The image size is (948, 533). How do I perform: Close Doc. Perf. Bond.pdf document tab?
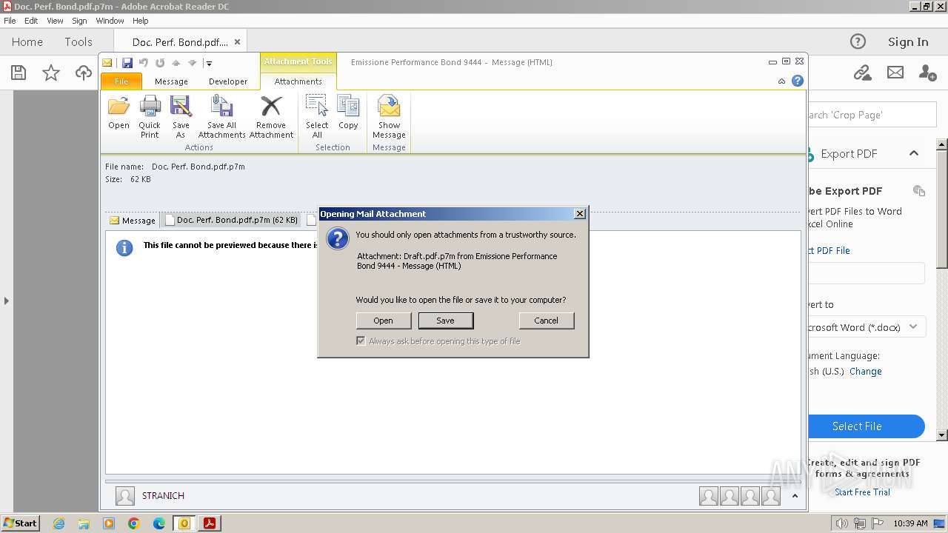[x=237, y=42]
